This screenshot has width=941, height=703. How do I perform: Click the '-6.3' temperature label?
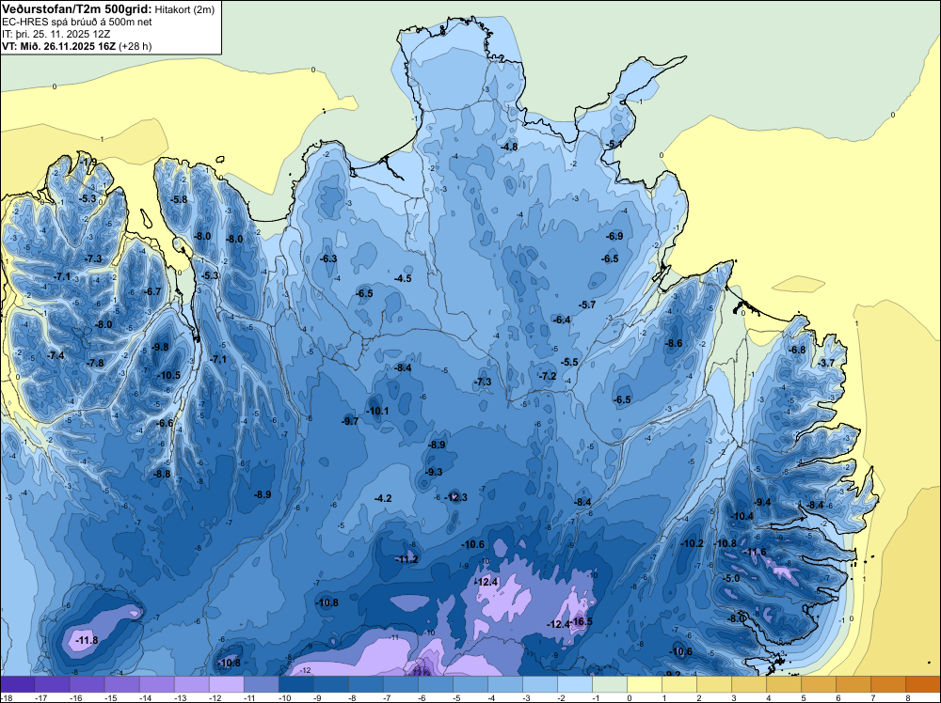(328, 258)
